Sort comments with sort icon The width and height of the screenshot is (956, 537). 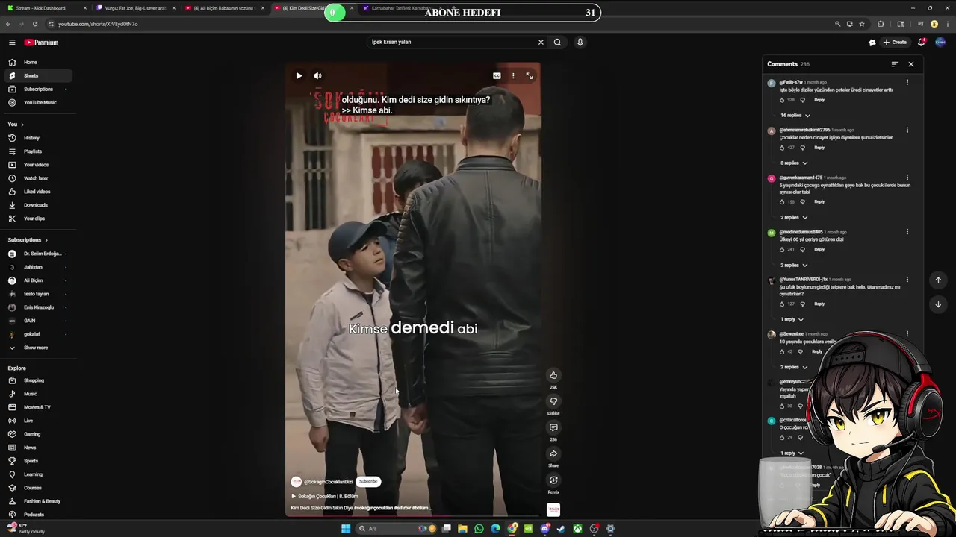[x=895, y=64]
